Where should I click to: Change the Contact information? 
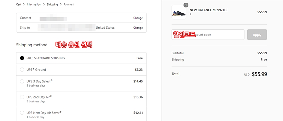click(138, 18)
